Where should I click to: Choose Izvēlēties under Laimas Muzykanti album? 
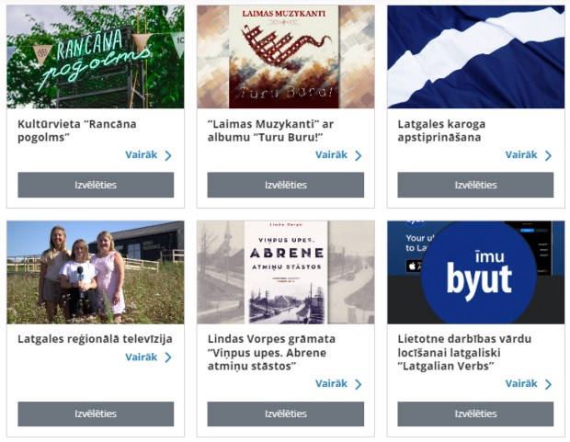(286, 185)
